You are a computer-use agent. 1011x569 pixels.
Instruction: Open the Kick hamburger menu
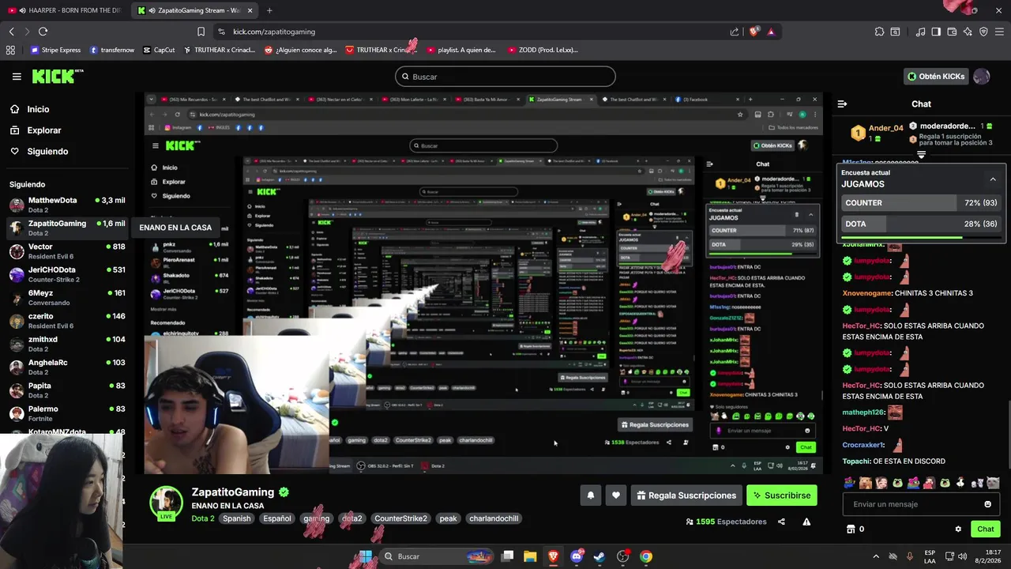pyautogui.click(x=17, y=77)
